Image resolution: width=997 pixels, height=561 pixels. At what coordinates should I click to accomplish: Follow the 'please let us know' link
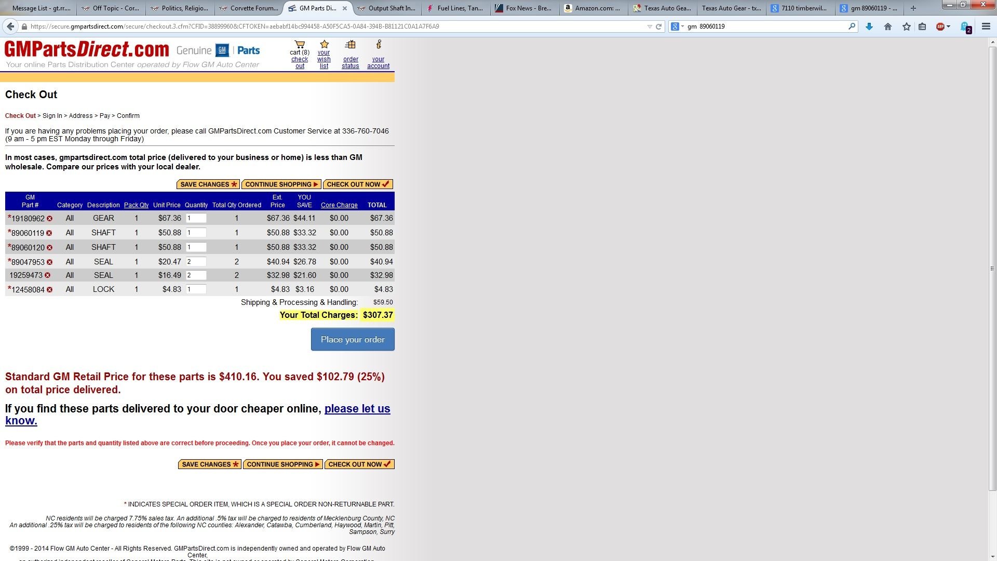pos(357,409)
